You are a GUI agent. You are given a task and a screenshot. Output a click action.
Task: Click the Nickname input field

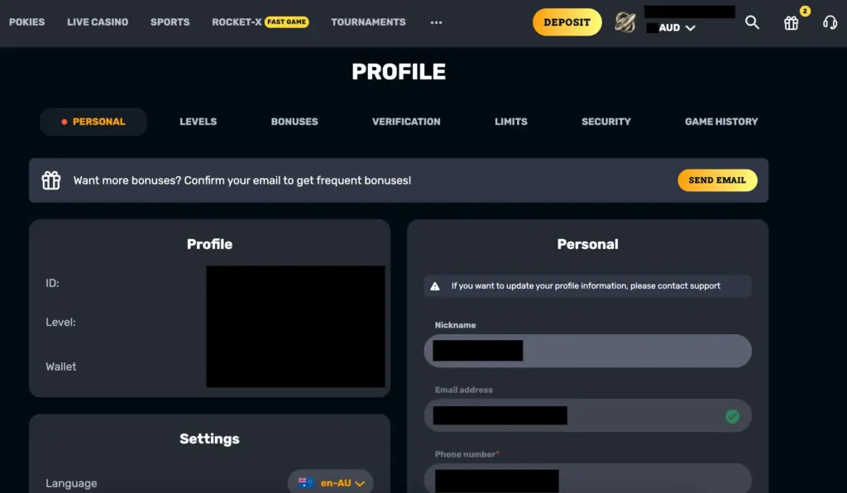(x=588, y=351)
